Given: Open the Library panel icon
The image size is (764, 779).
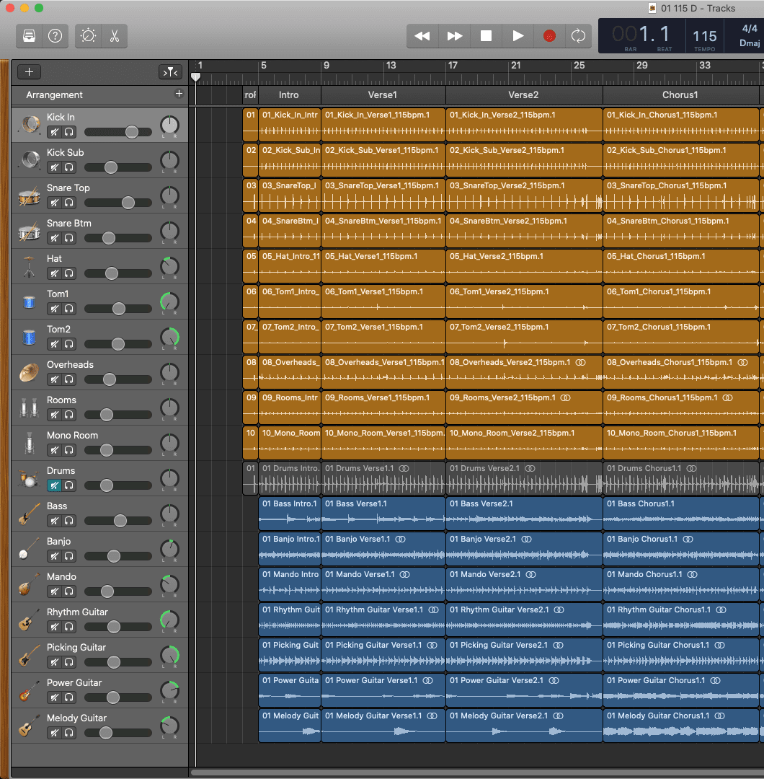Looking at the screenshot, I should pyautogui.click(x=30, y=36).
